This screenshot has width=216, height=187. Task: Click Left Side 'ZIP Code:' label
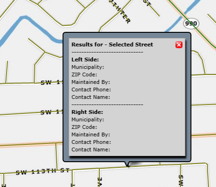(84, 75)
